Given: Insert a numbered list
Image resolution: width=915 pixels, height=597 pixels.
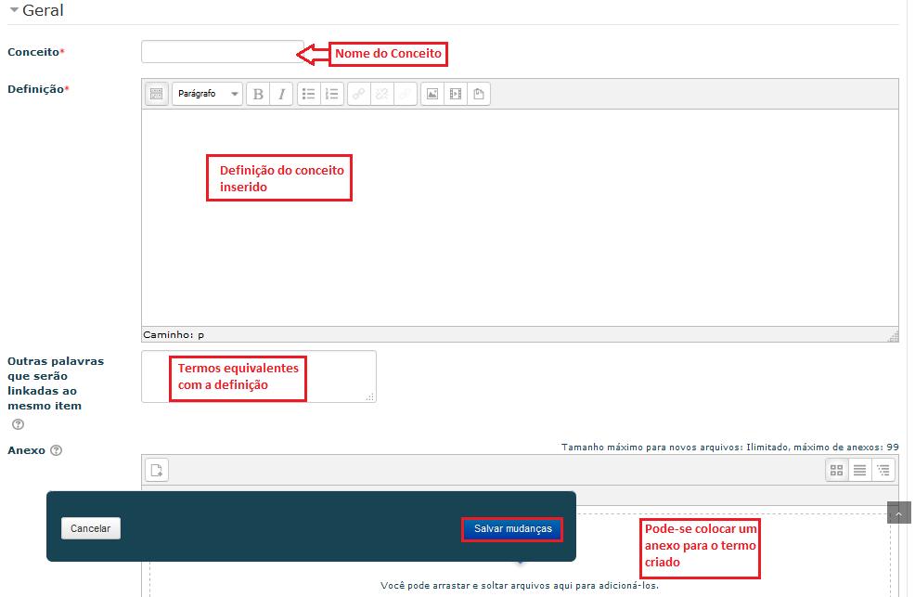Looking at the screenshot, I should pyautogui.click(x=332, y=94).
